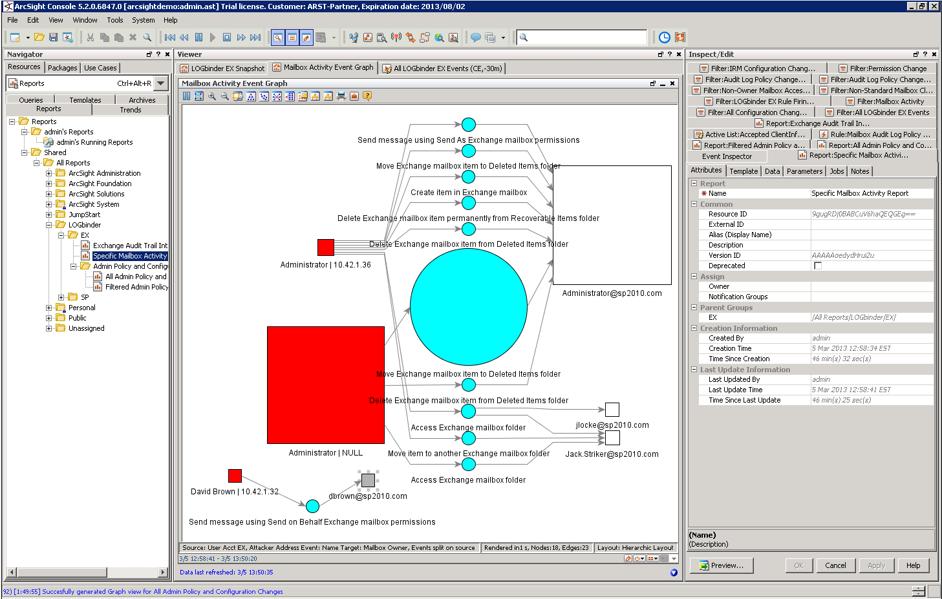Click the large cyan circle event node

point(469,308)
